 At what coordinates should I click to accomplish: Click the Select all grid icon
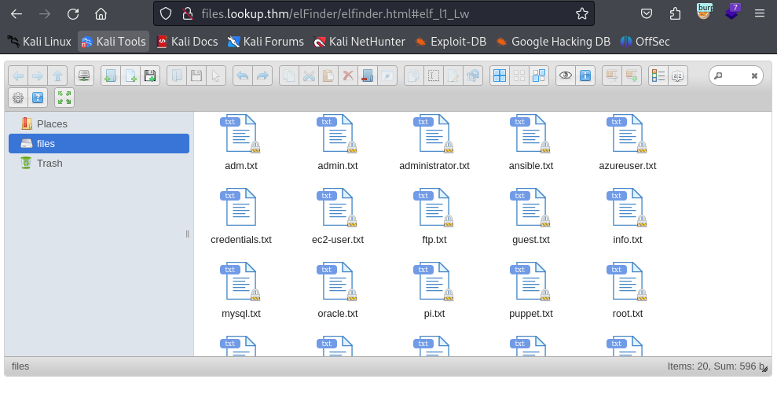[x=500, y=75]
